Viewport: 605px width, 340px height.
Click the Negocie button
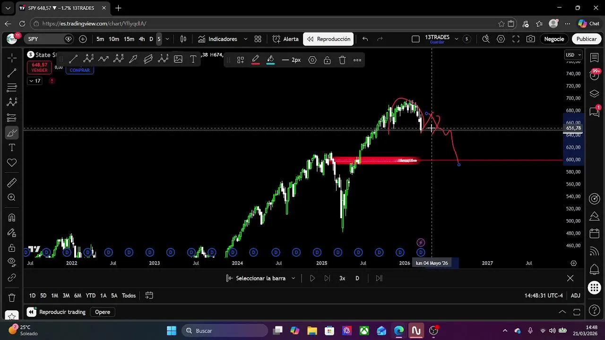554,39
